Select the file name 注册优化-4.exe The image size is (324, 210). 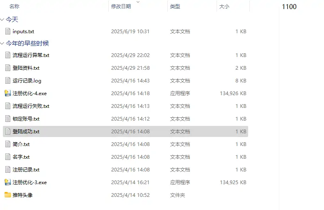pyautogui.click(x=30, y=93)
